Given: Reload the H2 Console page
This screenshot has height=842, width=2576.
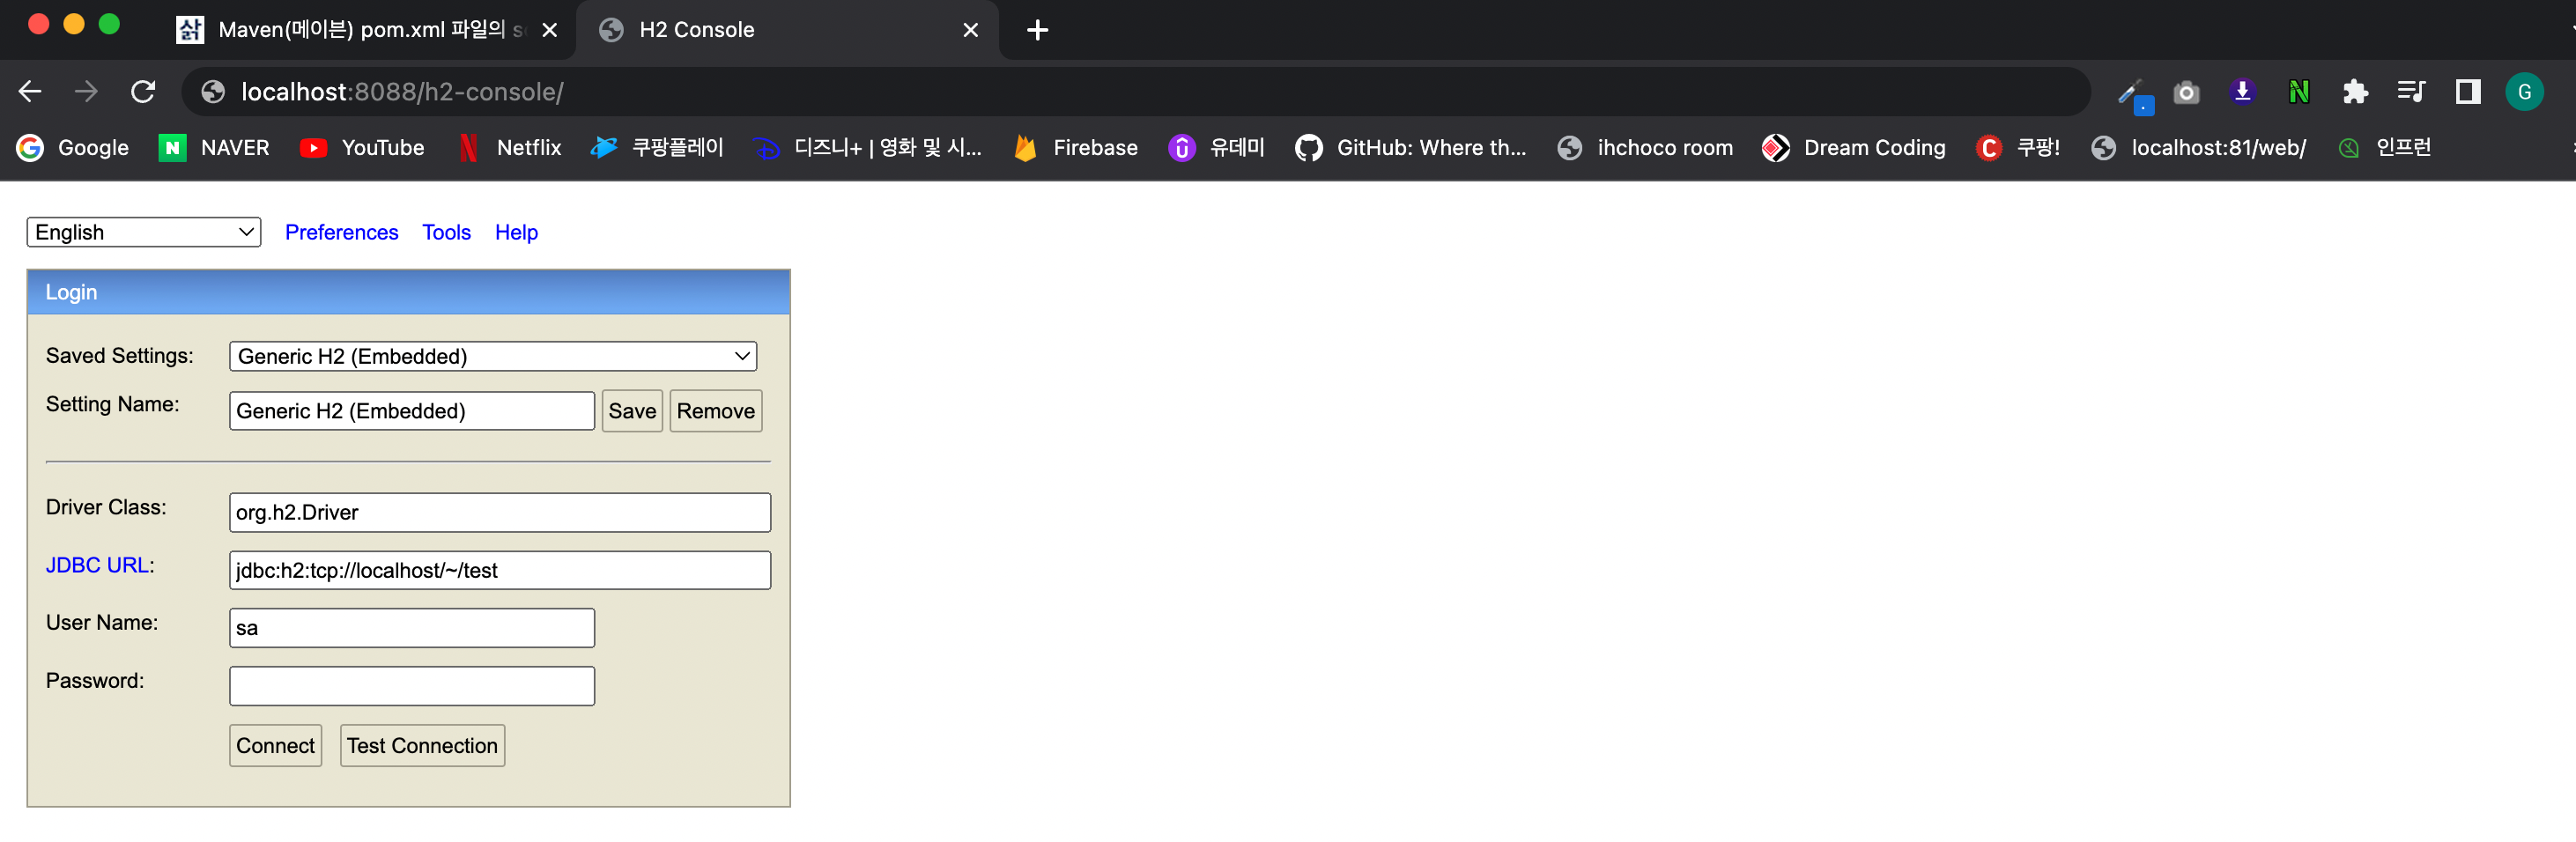Looking at the screenshot, I should [x=143, y=92].
